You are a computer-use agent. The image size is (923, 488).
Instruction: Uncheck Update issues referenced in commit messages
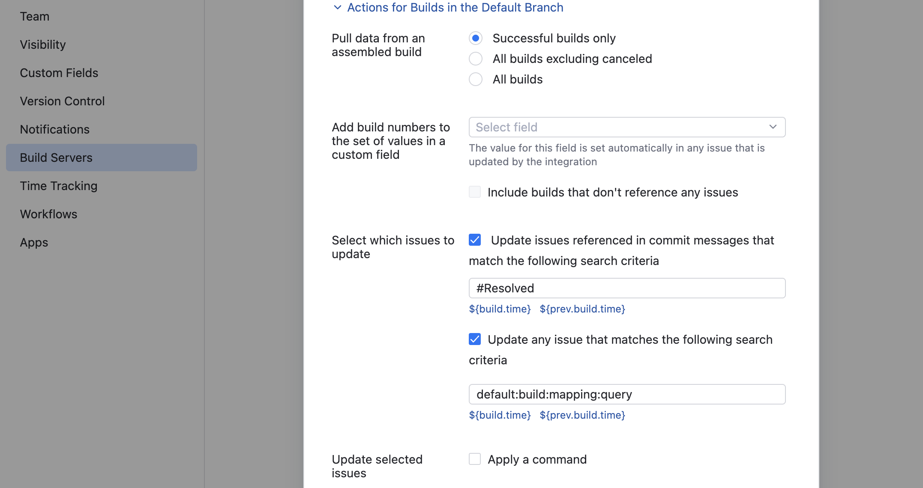pos(475,240)
